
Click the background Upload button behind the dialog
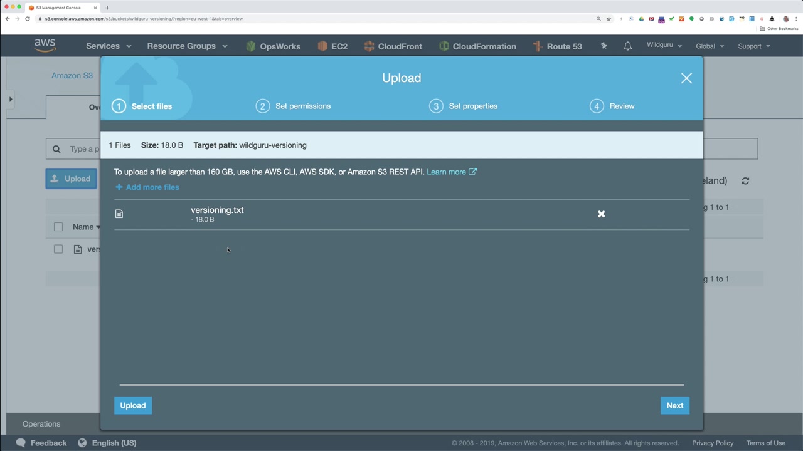(71, 179)
